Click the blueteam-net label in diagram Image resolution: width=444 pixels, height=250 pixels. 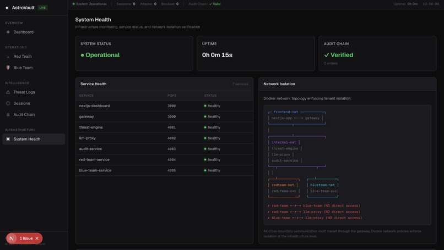[322, 185]
